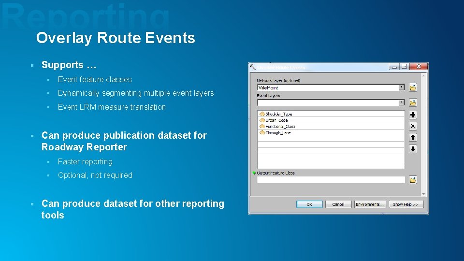Click the Cancel button
The width and height of the screenshot is (464, 261).
(x=338, y=204)
